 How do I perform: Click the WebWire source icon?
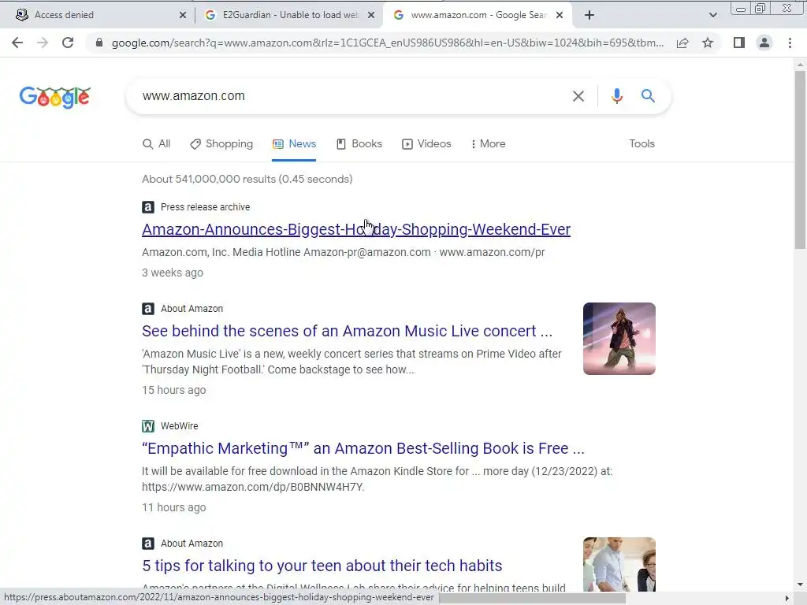148,426
